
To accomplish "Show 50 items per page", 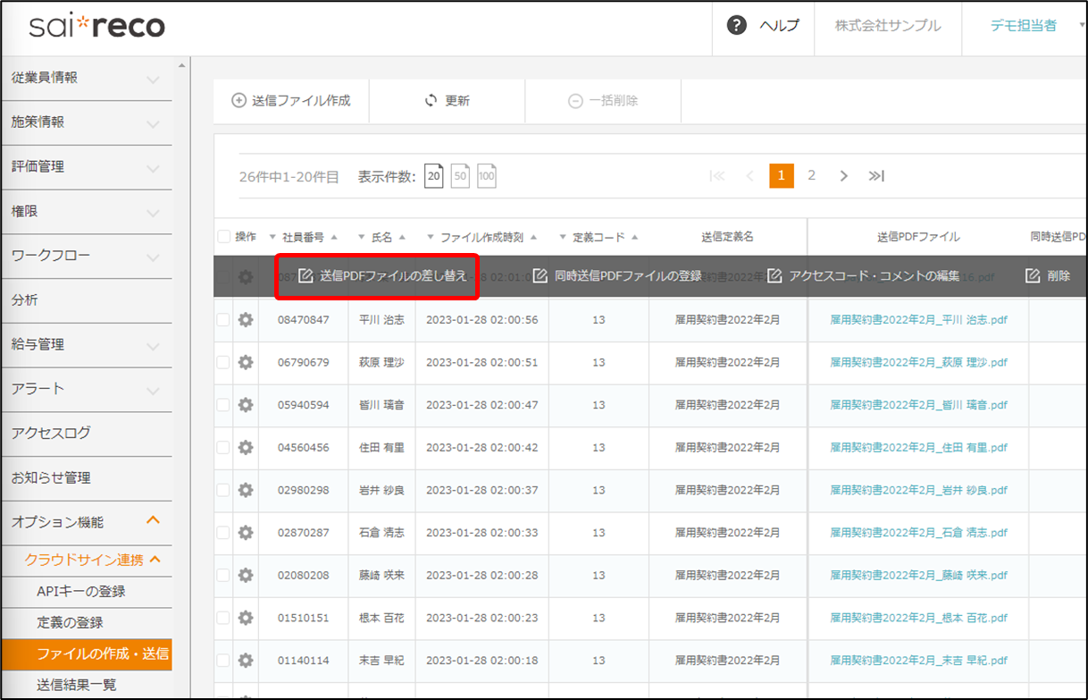I will (460, 176).
